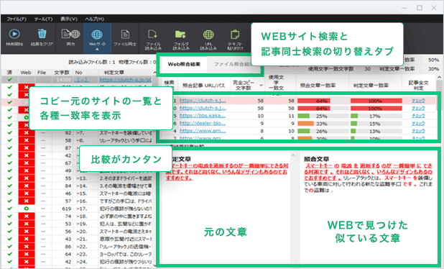Screen dimensions: 444x269
Task: Click チェック link in the 25% row
Action: [x=418, y=116]
